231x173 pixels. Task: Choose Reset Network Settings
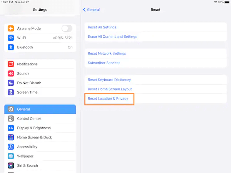107,53
